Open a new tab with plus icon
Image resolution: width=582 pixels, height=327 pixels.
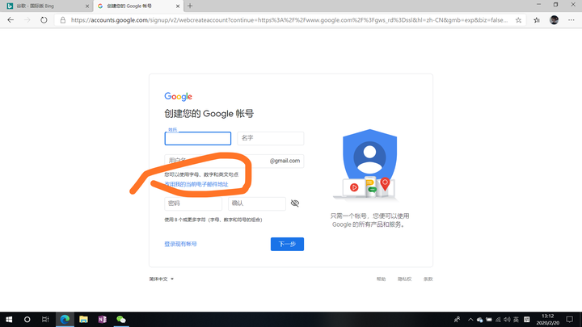190,6
